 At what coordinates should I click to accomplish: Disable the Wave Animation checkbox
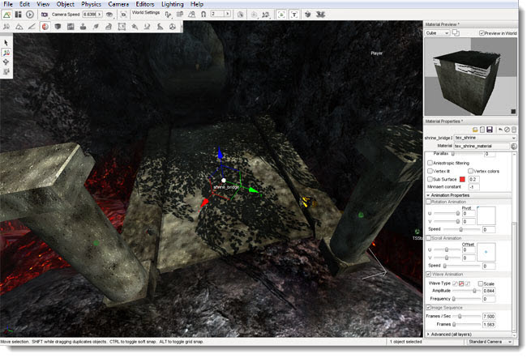430,275
